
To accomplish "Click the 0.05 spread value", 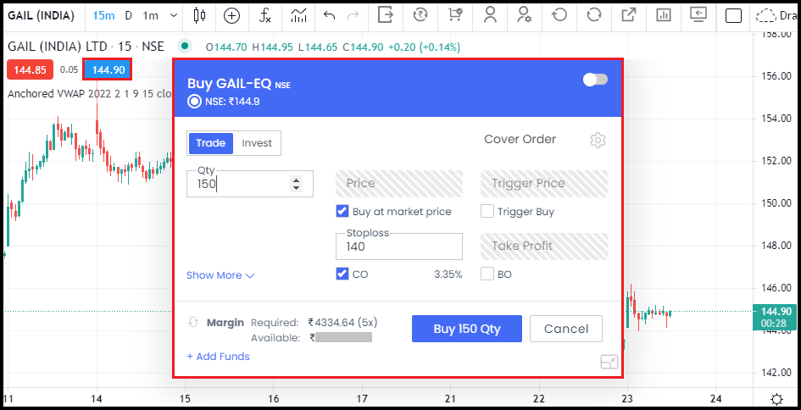I will (x=69, y=69).
